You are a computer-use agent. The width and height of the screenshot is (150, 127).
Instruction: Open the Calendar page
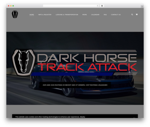pyautogui.click(x=95, y=15)
